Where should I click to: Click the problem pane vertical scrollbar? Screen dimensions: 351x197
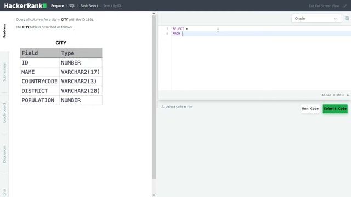click(x=154, y=97)
